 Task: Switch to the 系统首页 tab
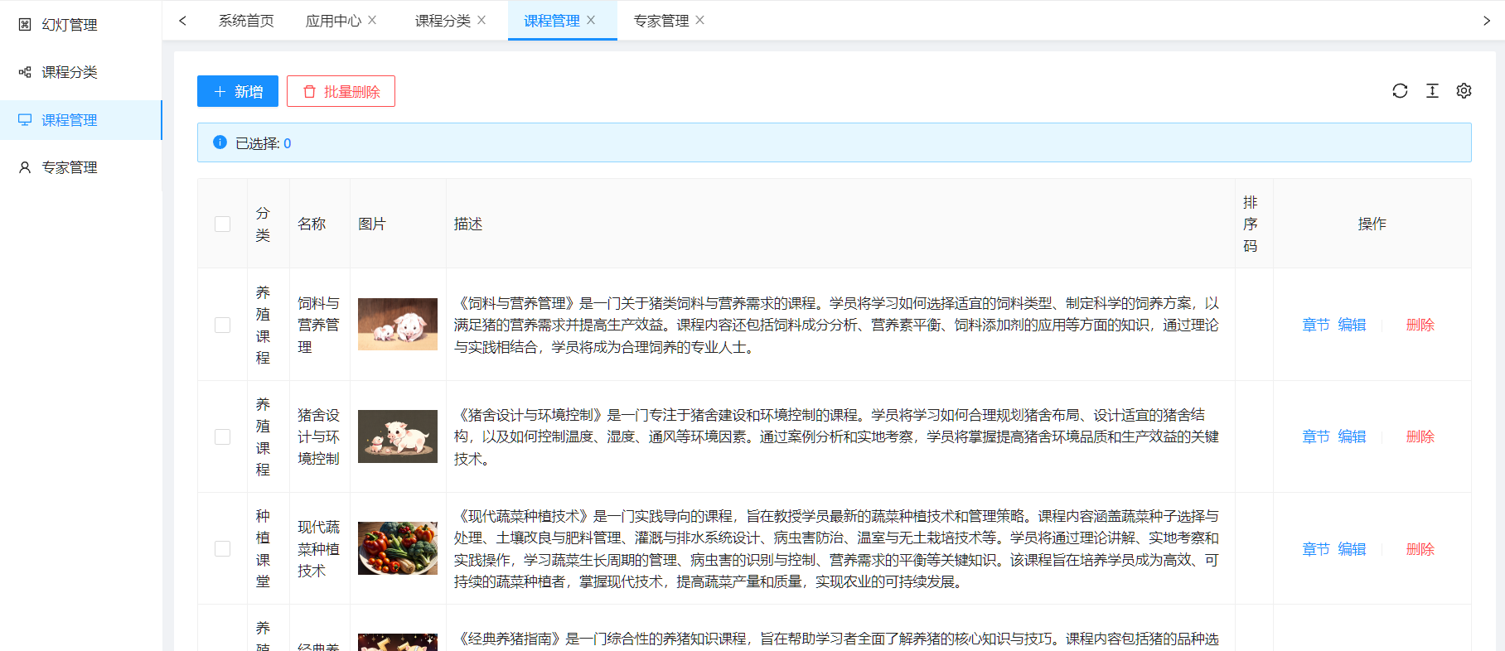point(246,21)
